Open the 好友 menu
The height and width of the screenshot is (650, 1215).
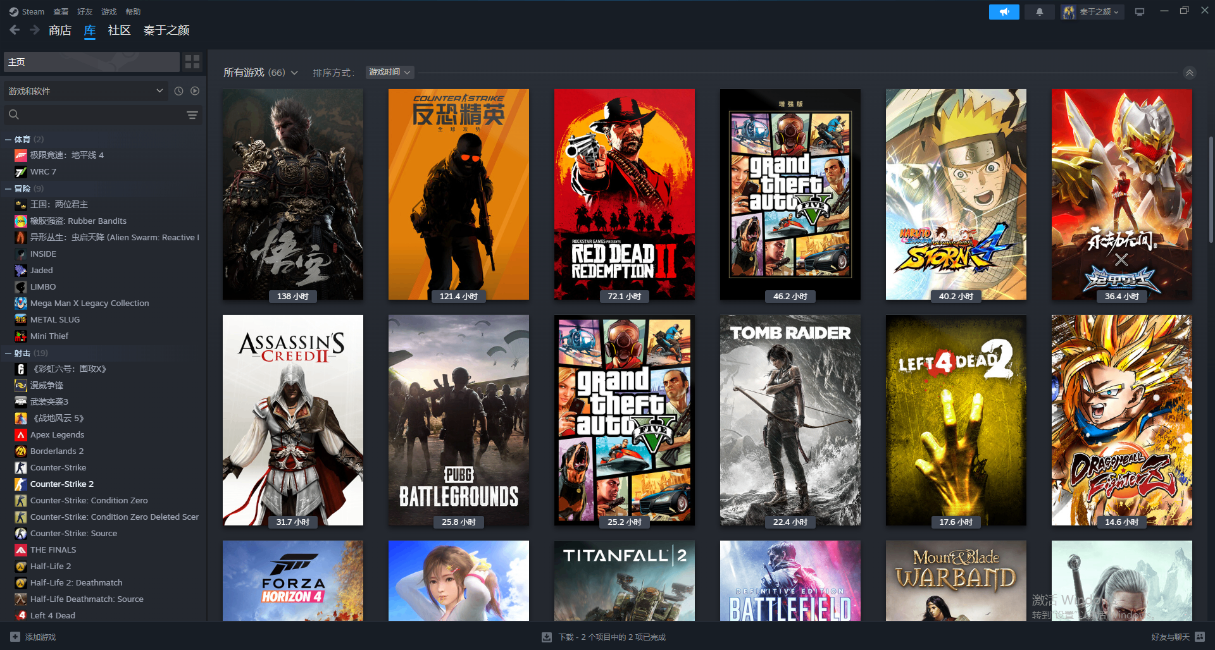click(85, 11)
